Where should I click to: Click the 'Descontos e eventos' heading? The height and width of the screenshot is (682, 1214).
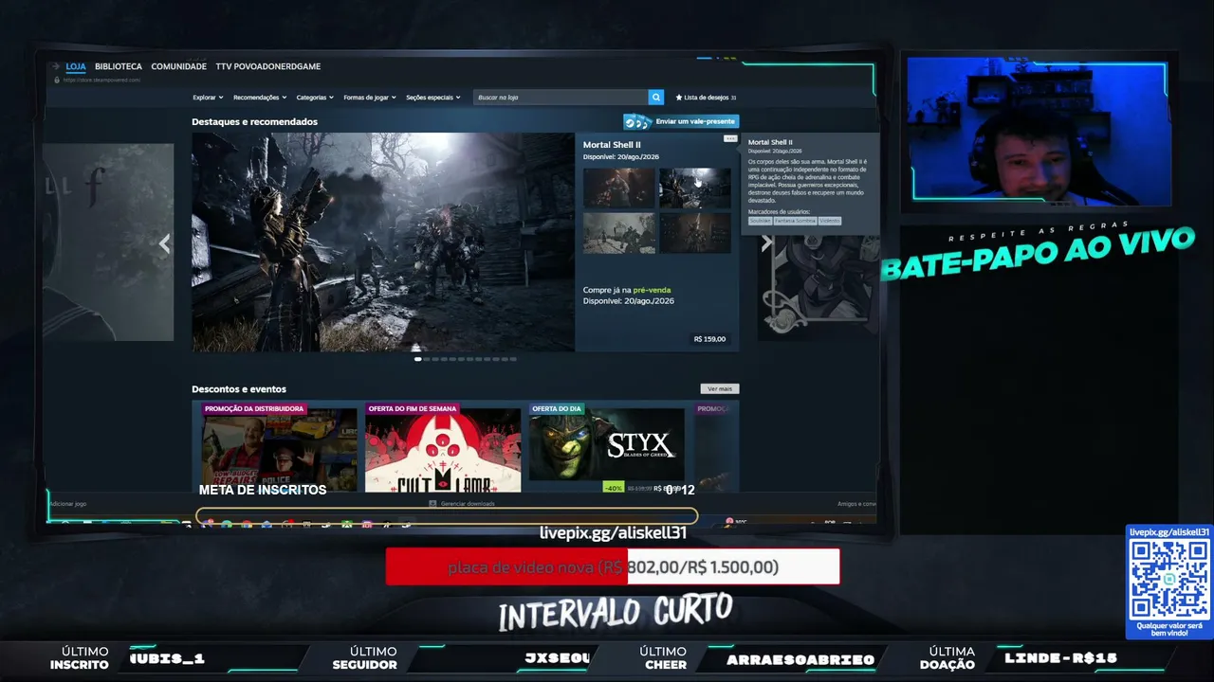click(239, 389)
